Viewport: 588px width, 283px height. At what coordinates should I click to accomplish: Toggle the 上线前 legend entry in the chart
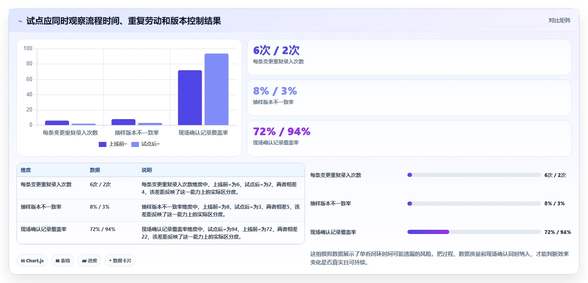click(113, 144)
